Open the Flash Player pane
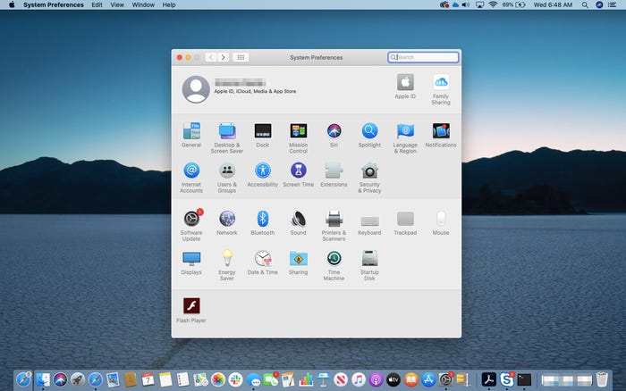Screen dimensions: 626x391 pos(191,310)
